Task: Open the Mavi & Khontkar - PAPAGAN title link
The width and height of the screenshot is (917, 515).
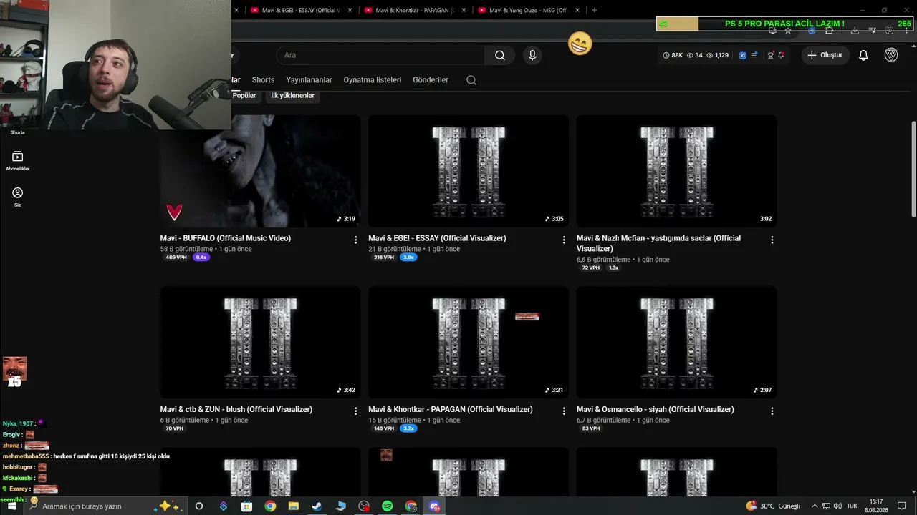Action: (x=451, y=409)
